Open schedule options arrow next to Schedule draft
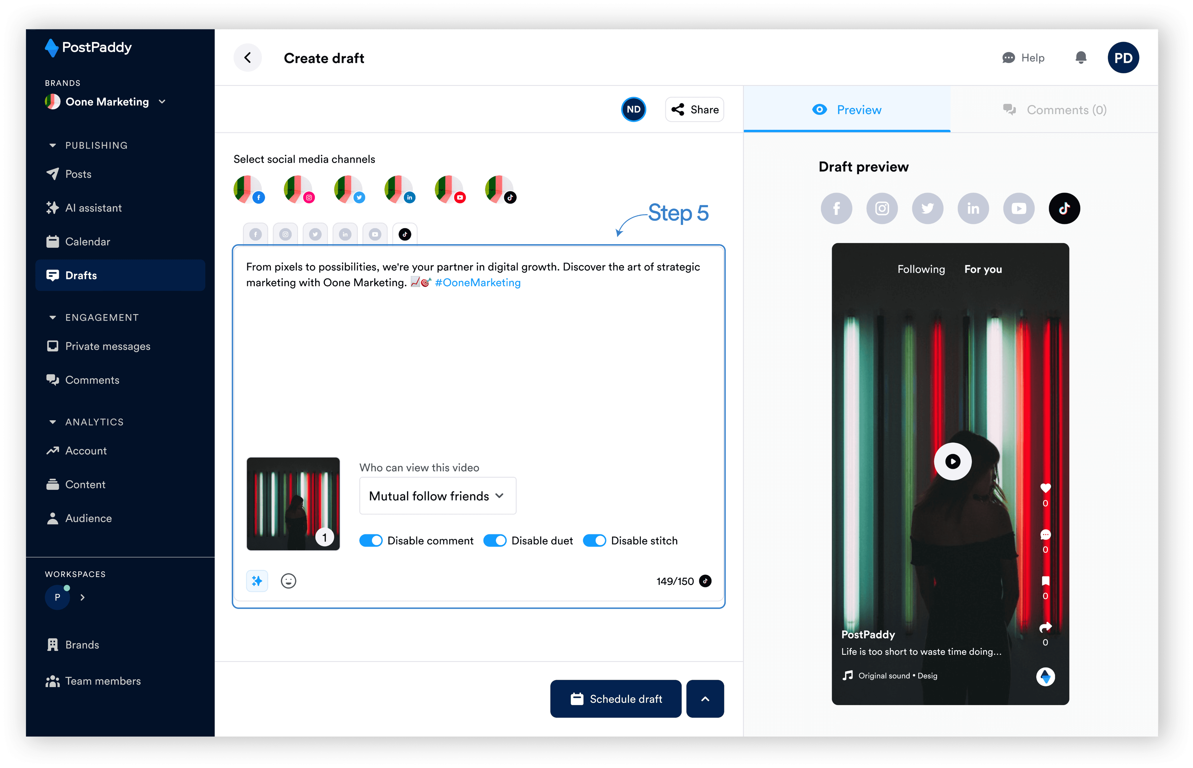The height and width of the screenshot is (768, 1193). (x=705, y=699)
